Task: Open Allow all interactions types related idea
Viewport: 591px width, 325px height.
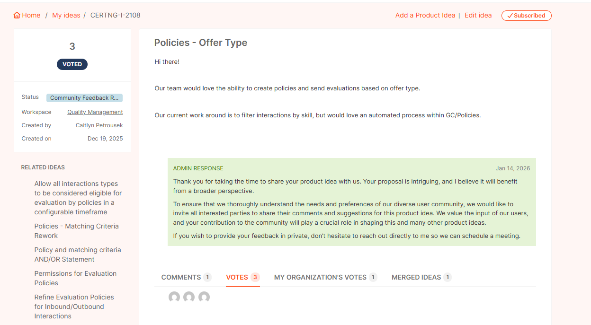Action: click(x=78, y=198)
